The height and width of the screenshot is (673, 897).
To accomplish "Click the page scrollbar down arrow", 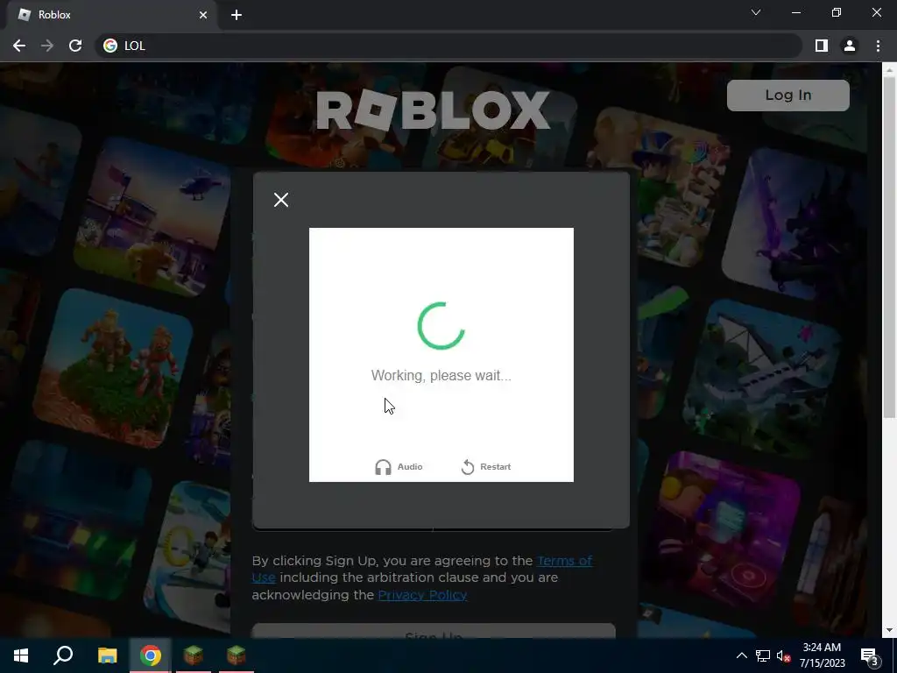I will pyautogui.click(x=888, y=630).
